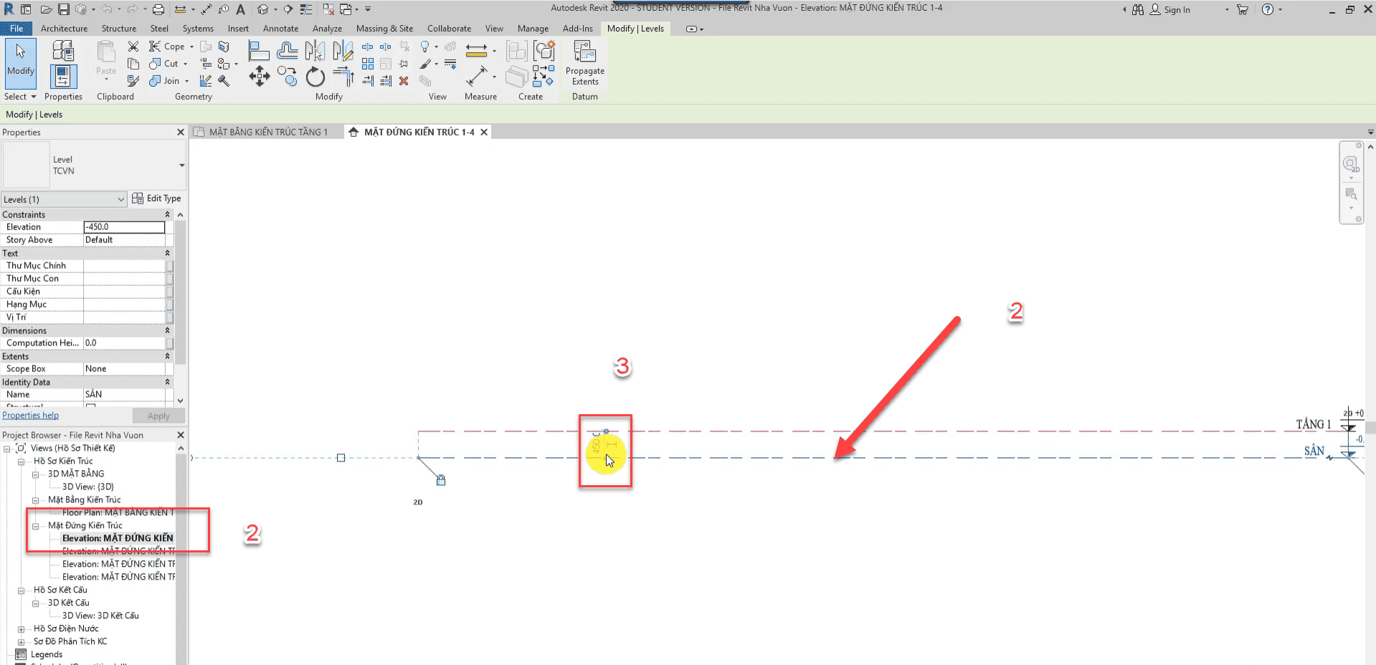Select the Rotate tool

(315, 76)
